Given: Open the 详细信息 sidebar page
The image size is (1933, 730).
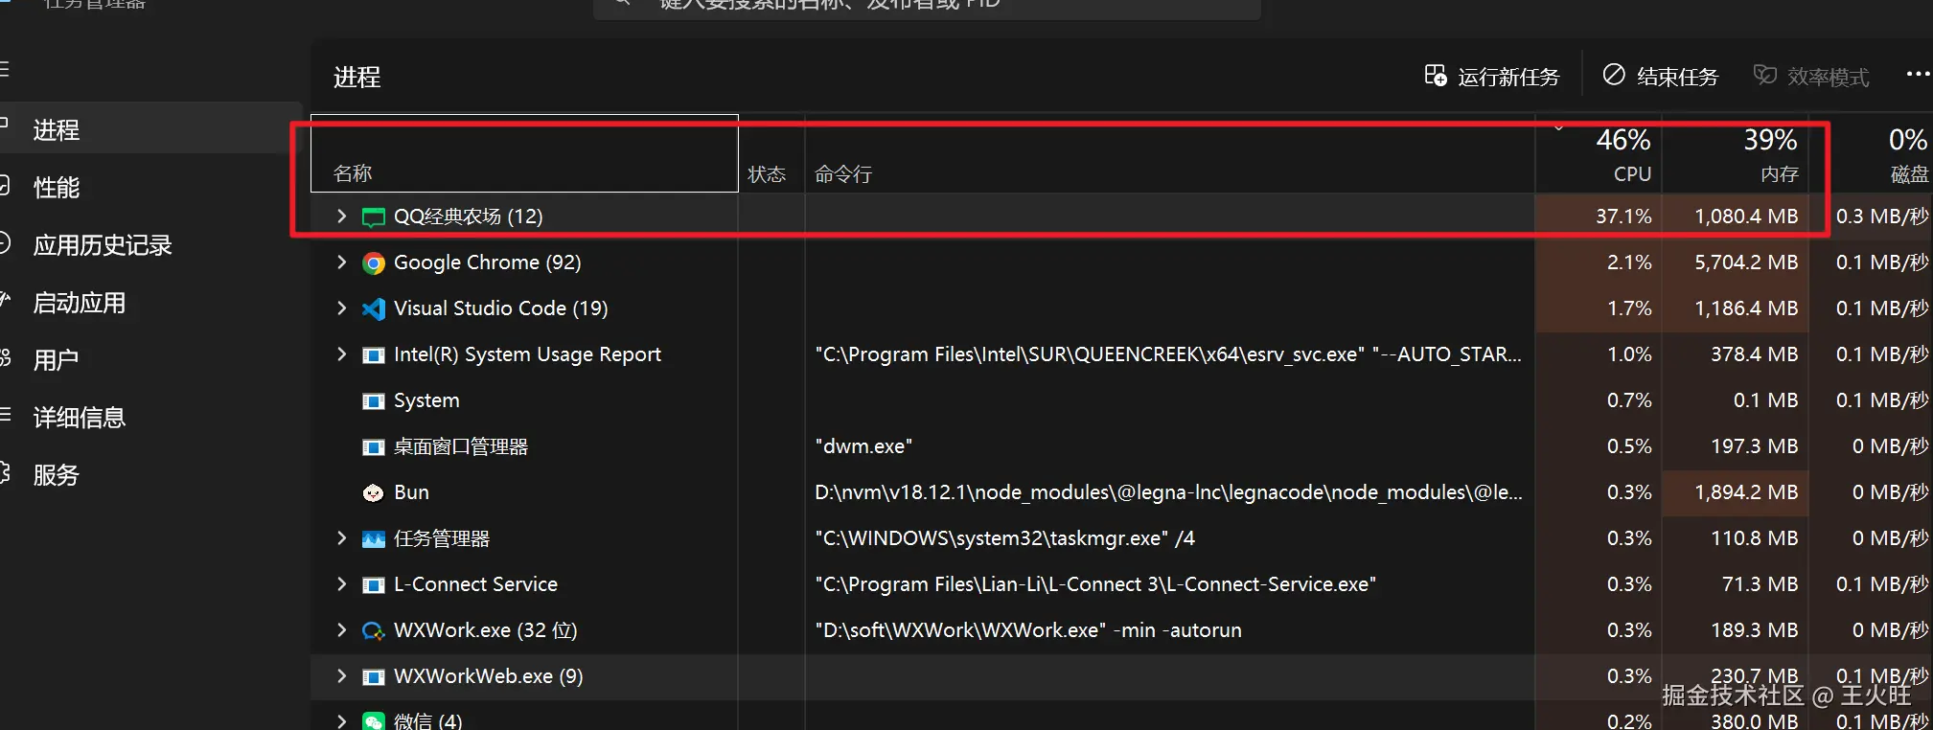Looking at the screenshot, I should [80, 418].
